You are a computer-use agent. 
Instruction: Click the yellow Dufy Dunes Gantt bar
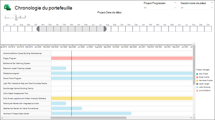click(x=122, y=98)
